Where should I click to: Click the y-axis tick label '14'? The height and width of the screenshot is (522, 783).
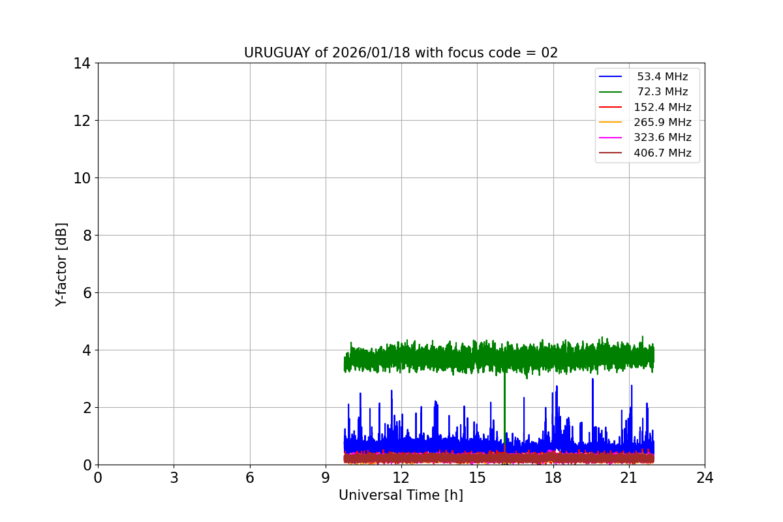[x=82, y=63]
